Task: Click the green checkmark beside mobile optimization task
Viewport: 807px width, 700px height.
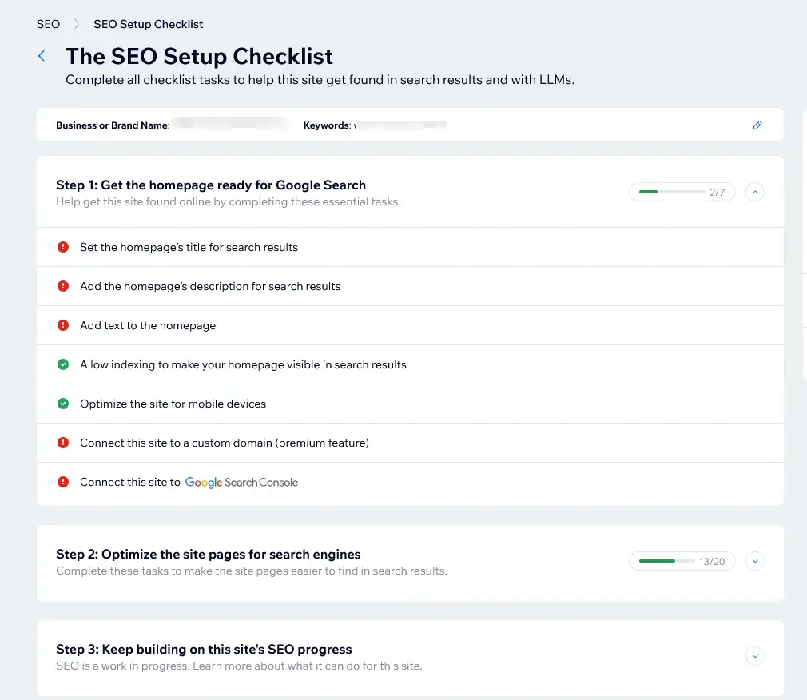Action: 62,404
